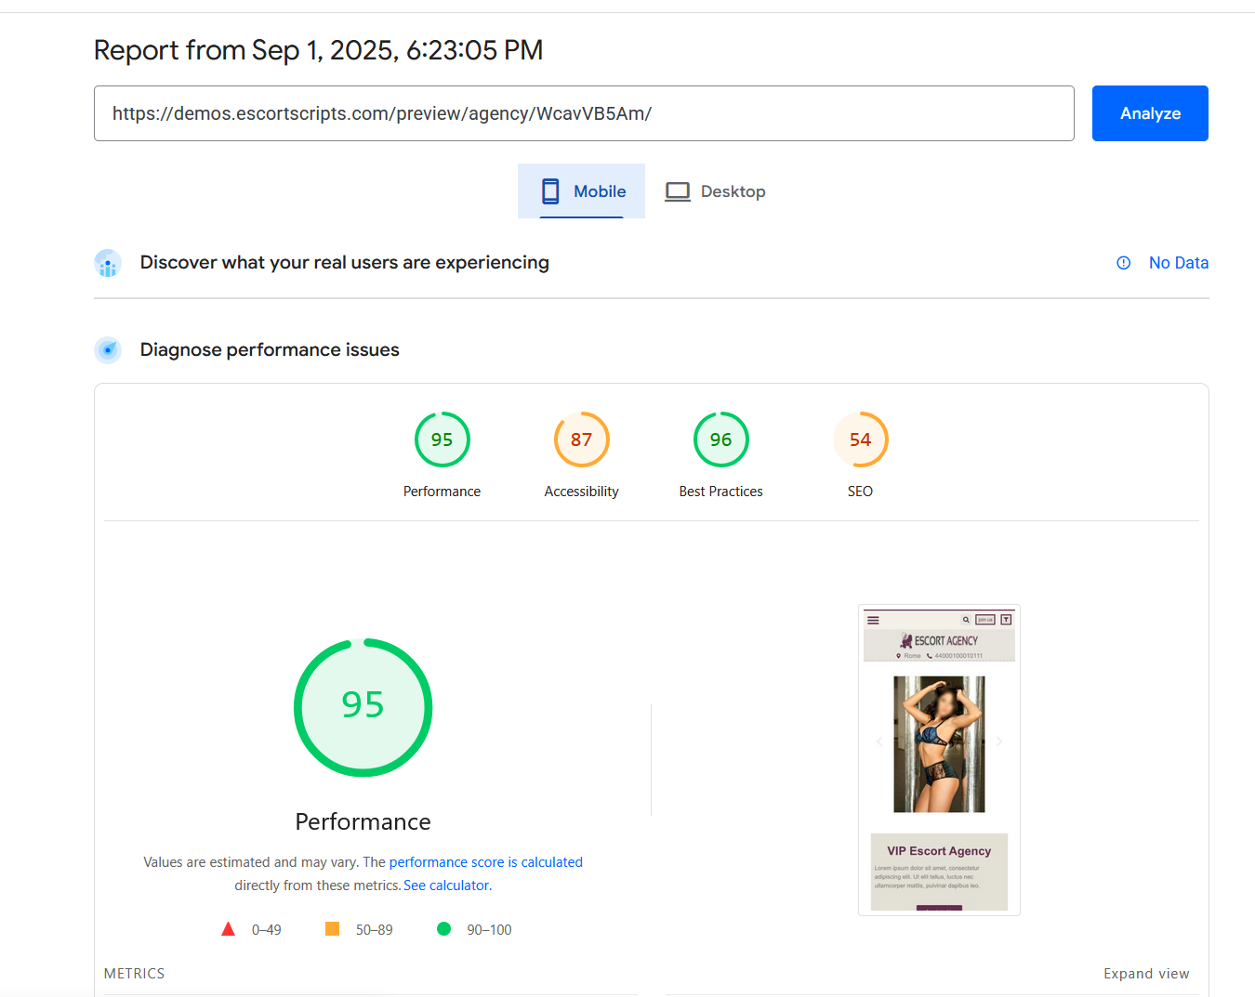Switch to the Desktop tab

[x=715, y=191]
